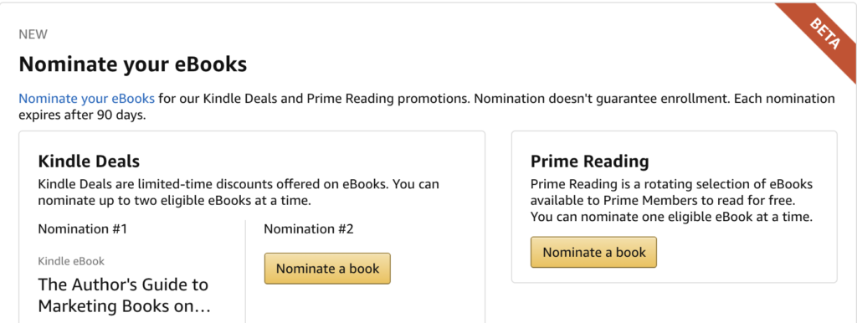The image size is (857, 323).
Task: Click the gray 'Kindle eBook' format label
Action: 71,261
